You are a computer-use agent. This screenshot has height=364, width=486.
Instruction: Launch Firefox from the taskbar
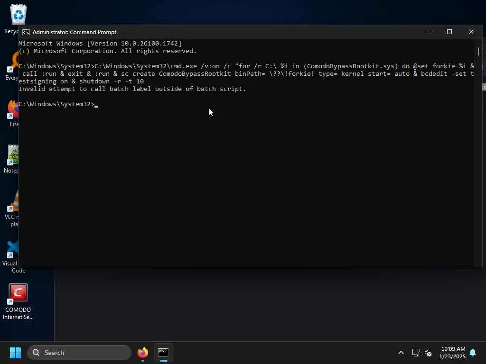[142, 353]
